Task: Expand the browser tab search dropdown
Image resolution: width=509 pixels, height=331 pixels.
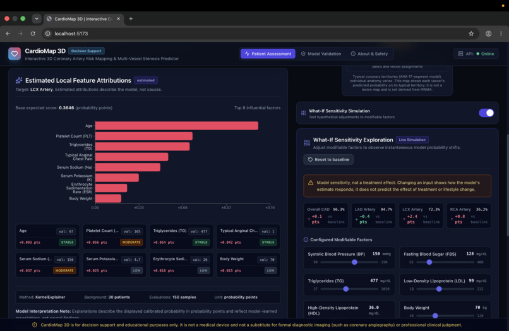Action: pos(37,18)
